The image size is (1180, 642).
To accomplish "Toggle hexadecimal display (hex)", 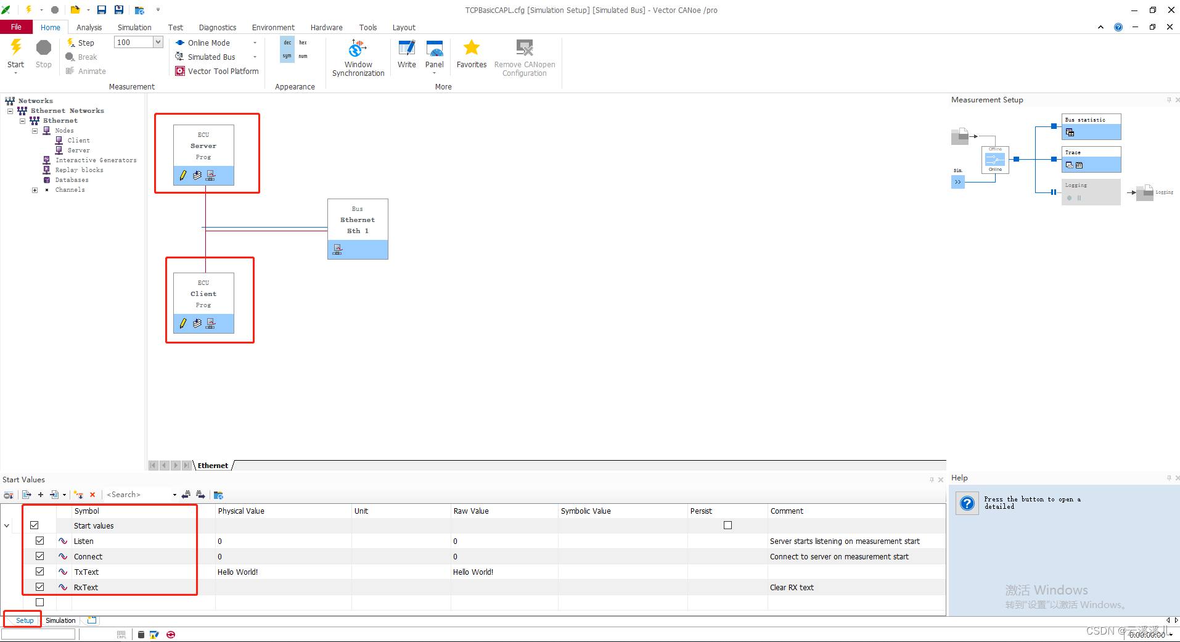I will coord(303,43).
